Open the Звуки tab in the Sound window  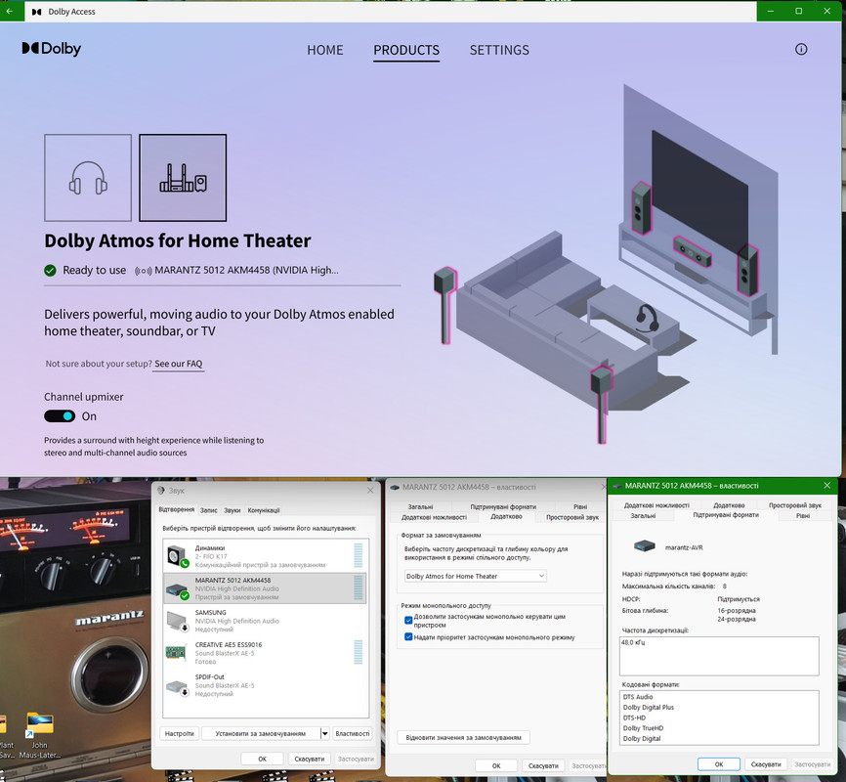click(x=232, y=510)
